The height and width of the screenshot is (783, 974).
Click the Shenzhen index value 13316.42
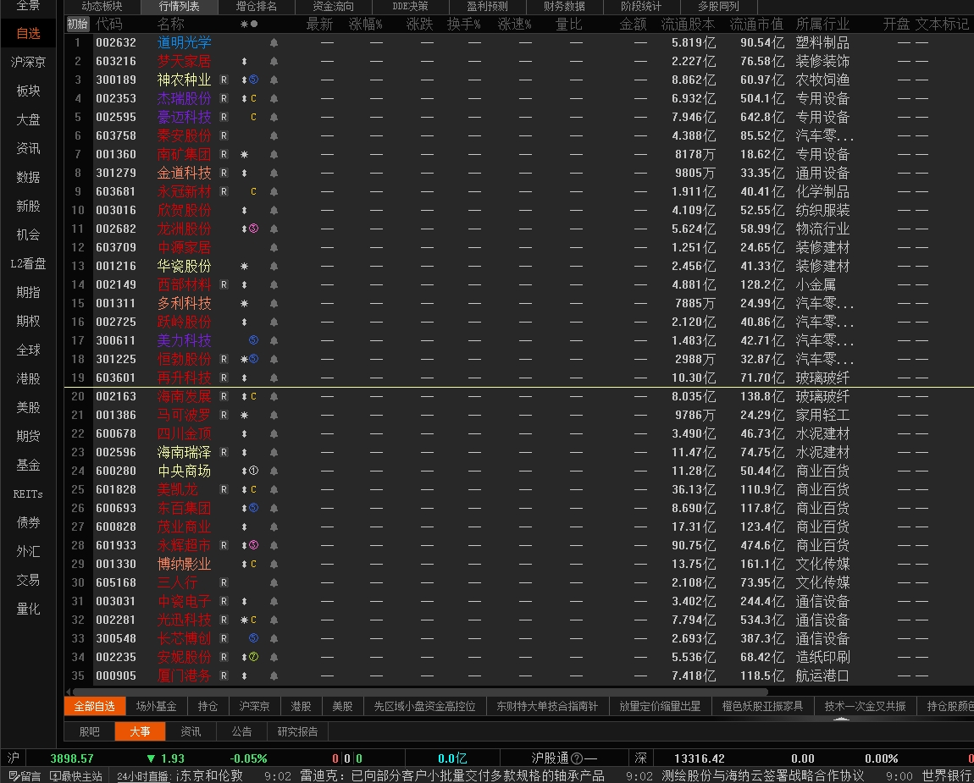point(700,758)
